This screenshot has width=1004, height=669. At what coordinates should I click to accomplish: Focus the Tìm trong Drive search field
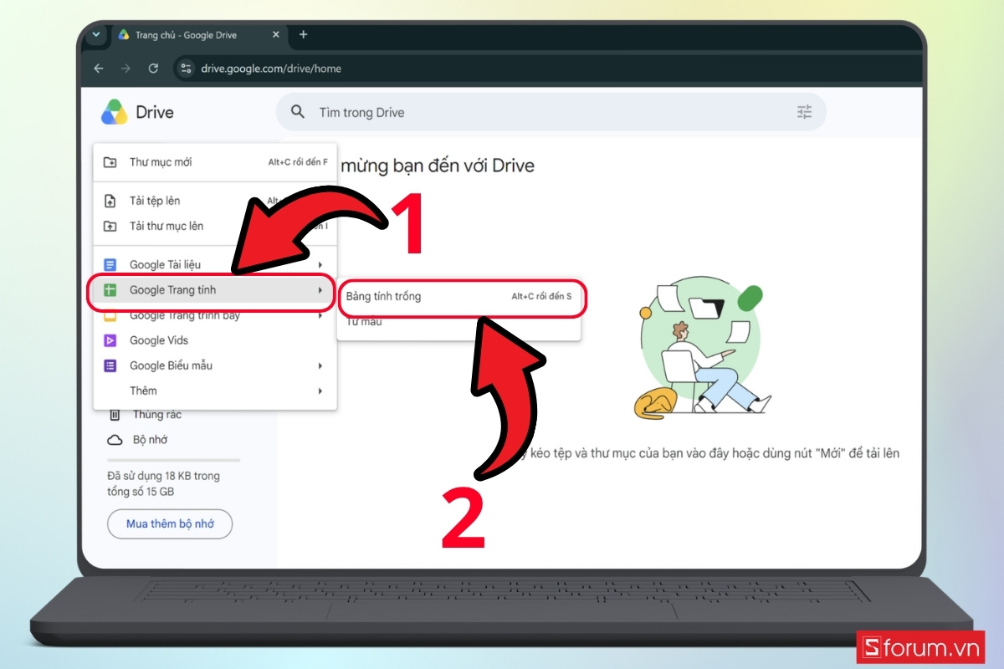tap(551, 112)
